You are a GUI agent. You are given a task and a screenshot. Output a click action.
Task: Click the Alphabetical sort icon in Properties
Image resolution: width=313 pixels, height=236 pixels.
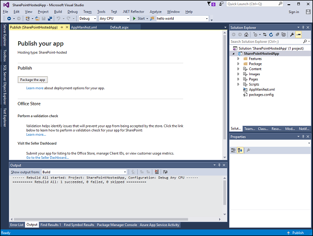pyautogui.click(x=241, y=150)
